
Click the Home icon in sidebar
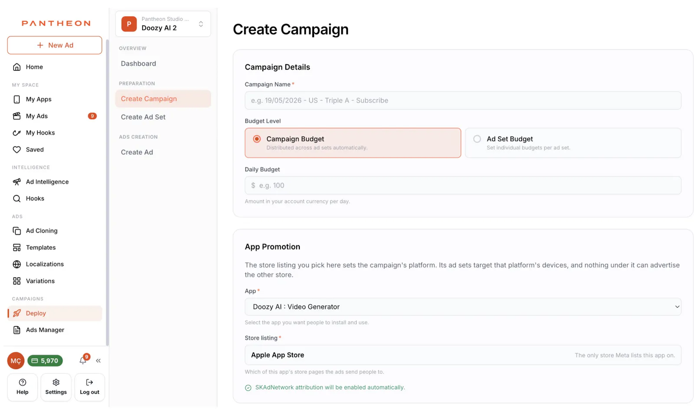[x=16, y=67]
